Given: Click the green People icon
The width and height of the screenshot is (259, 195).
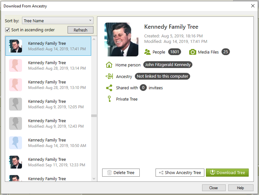Looking at the screenshot, I should point(147,52).
